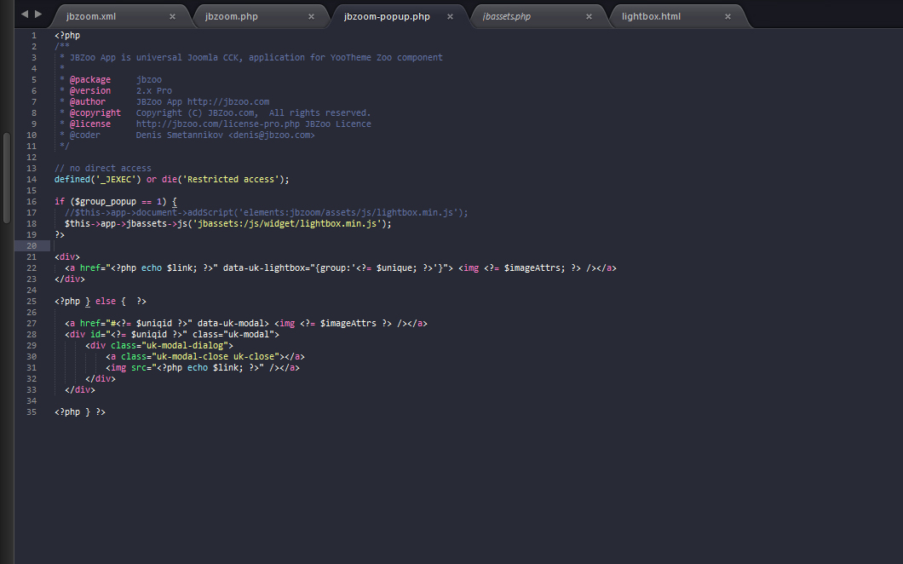903x564 pixels.
Task: Close the jbzoom.php tab
Action: pos(311,16)
